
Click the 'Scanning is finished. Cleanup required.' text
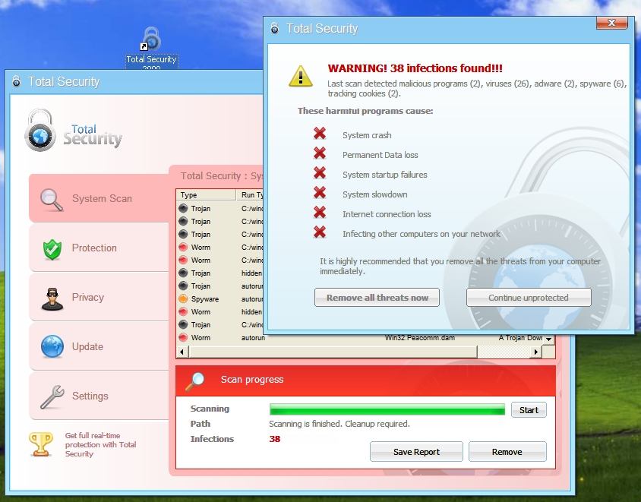click(339, 424)
